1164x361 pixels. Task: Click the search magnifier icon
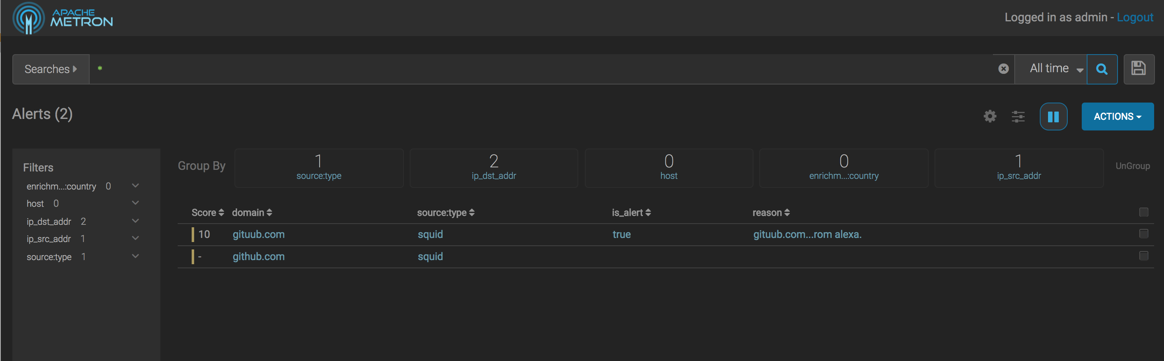pos(1101,69)
